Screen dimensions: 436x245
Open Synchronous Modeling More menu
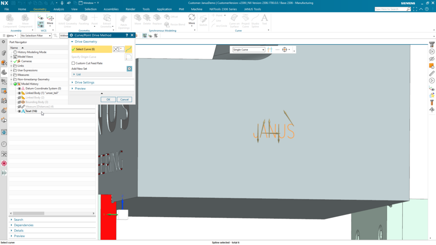pyautogui.click(x=192, y=20)
